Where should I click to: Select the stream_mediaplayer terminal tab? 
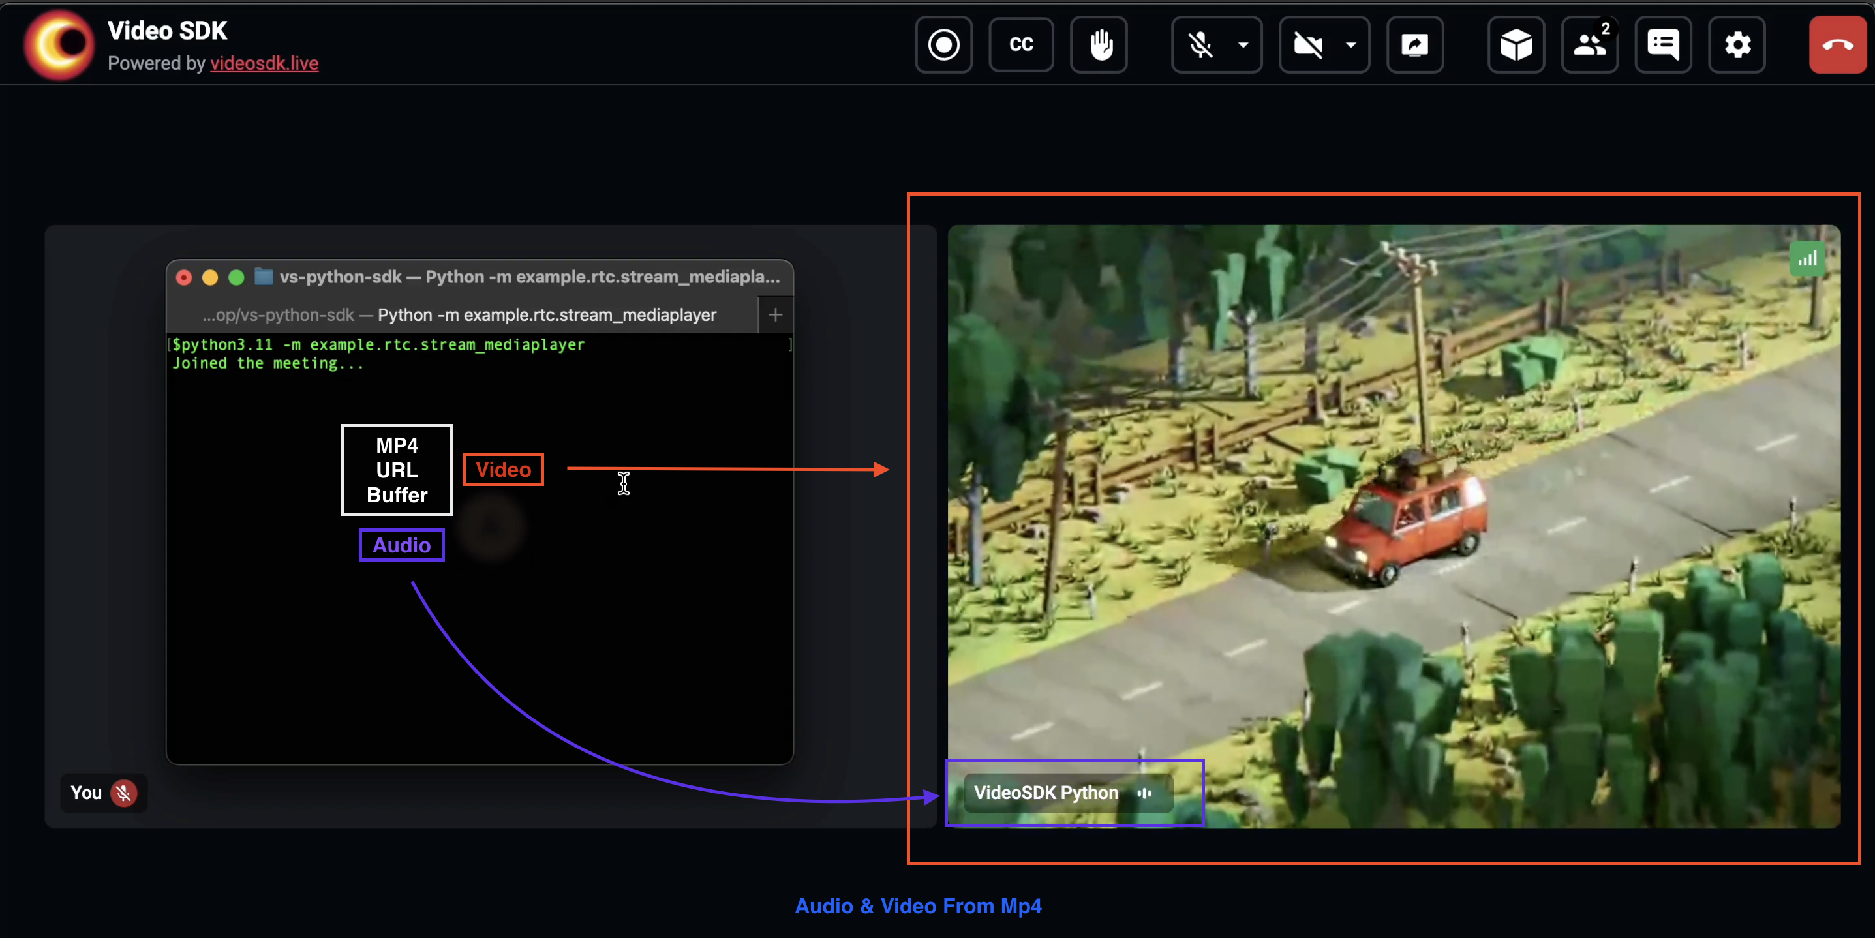[462, 315]
